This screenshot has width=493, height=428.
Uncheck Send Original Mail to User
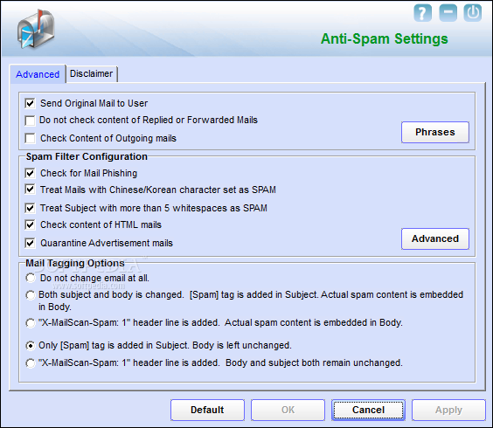point(31,103)
